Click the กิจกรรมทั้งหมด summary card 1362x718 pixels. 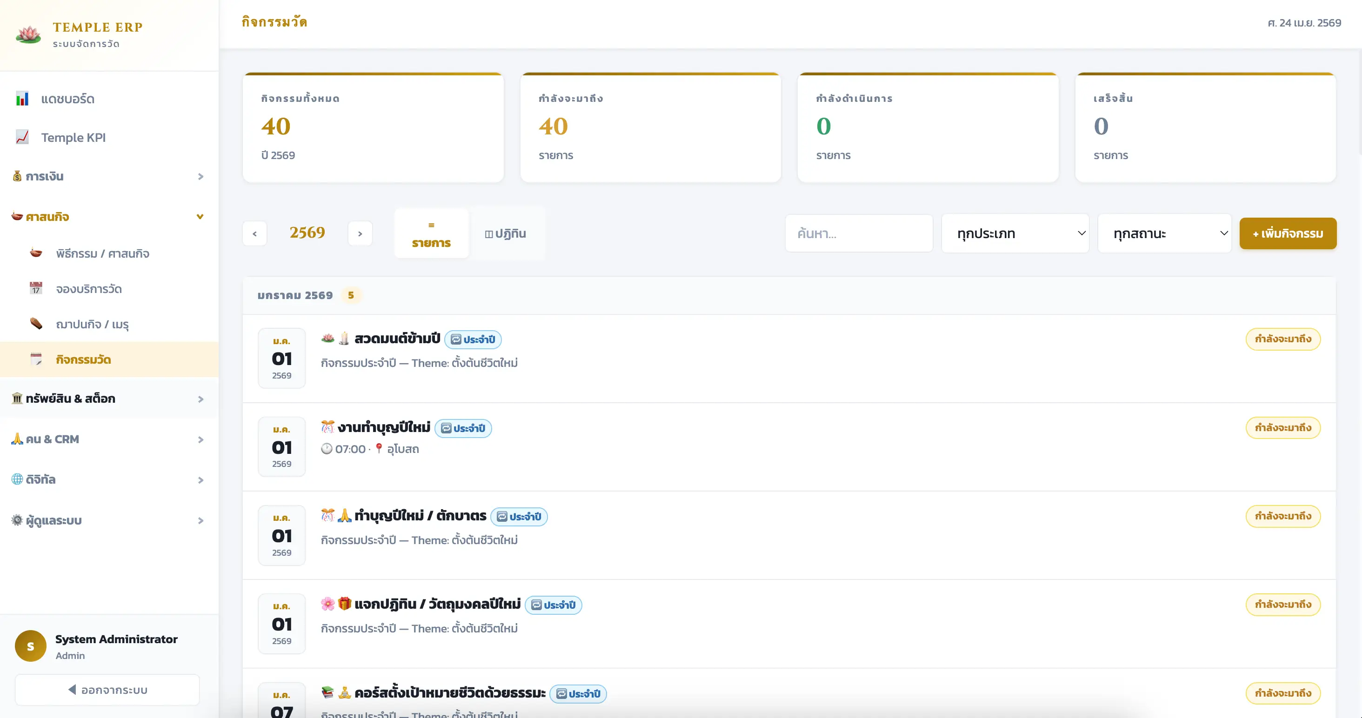pyautogui.click(x=373, y=127)
